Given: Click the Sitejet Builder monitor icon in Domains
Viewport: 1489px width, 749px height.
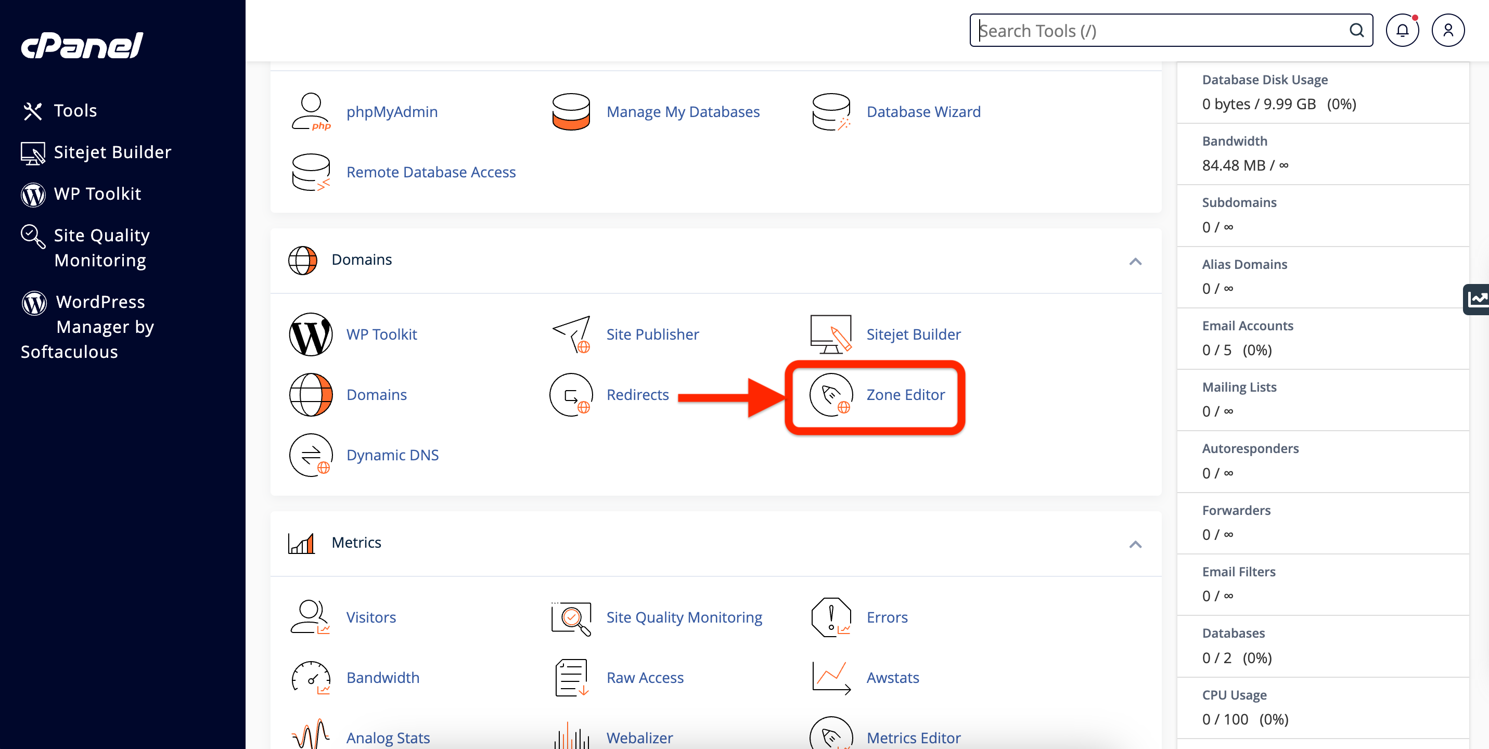Looking at the screenshot, I should [x=831, y=334].
